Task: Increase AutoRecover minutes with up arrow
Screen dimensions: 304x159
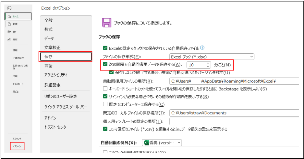Action: (208, 63)
